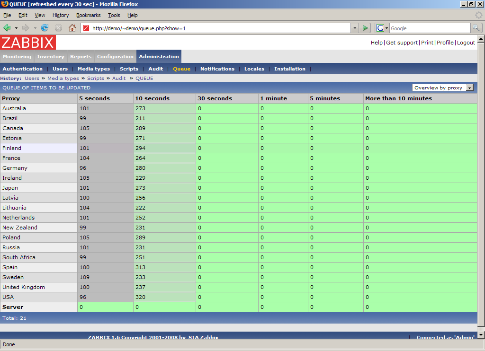Open the forward history dropdown arrow

pos(35,28)
